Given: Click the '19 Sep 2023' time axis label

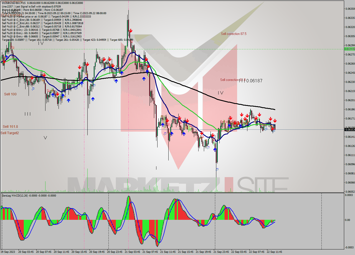Looking at the screenshot, I should point(7,252).
